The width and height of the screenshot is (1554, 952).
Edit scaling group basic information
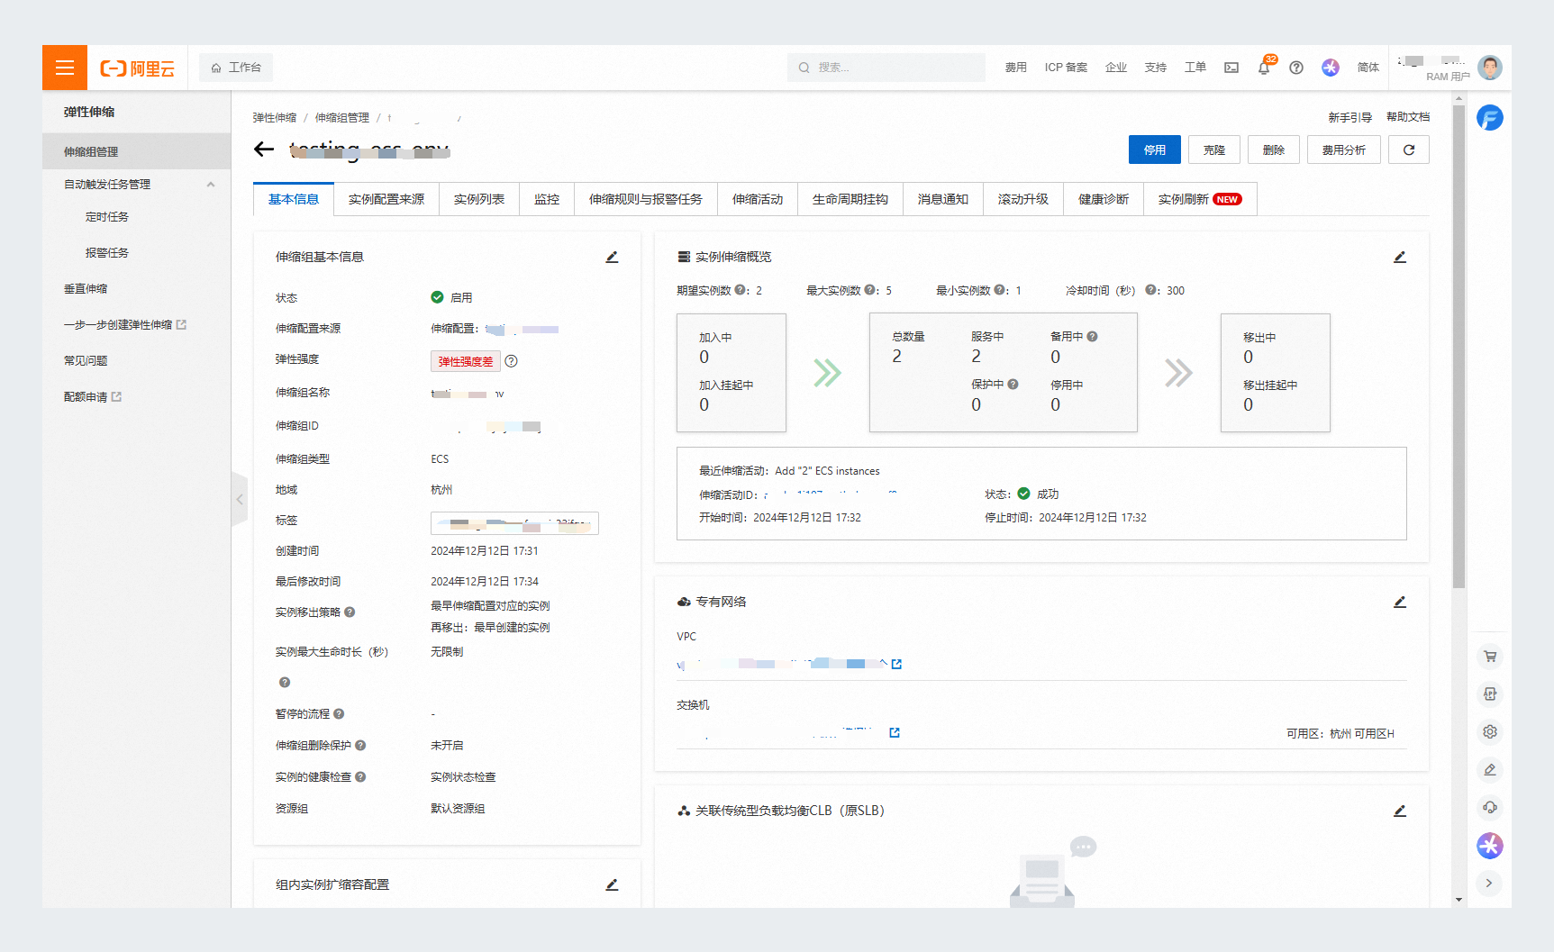(x=612, y=257)
